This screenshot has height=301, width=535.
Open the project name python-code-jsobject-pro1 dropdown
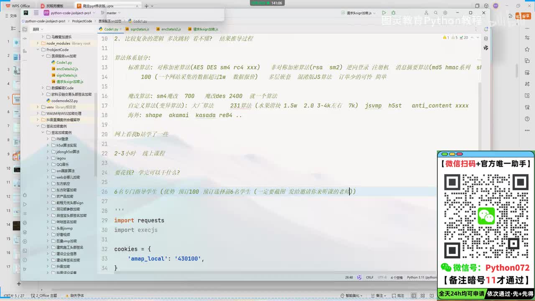pos(70,13)
